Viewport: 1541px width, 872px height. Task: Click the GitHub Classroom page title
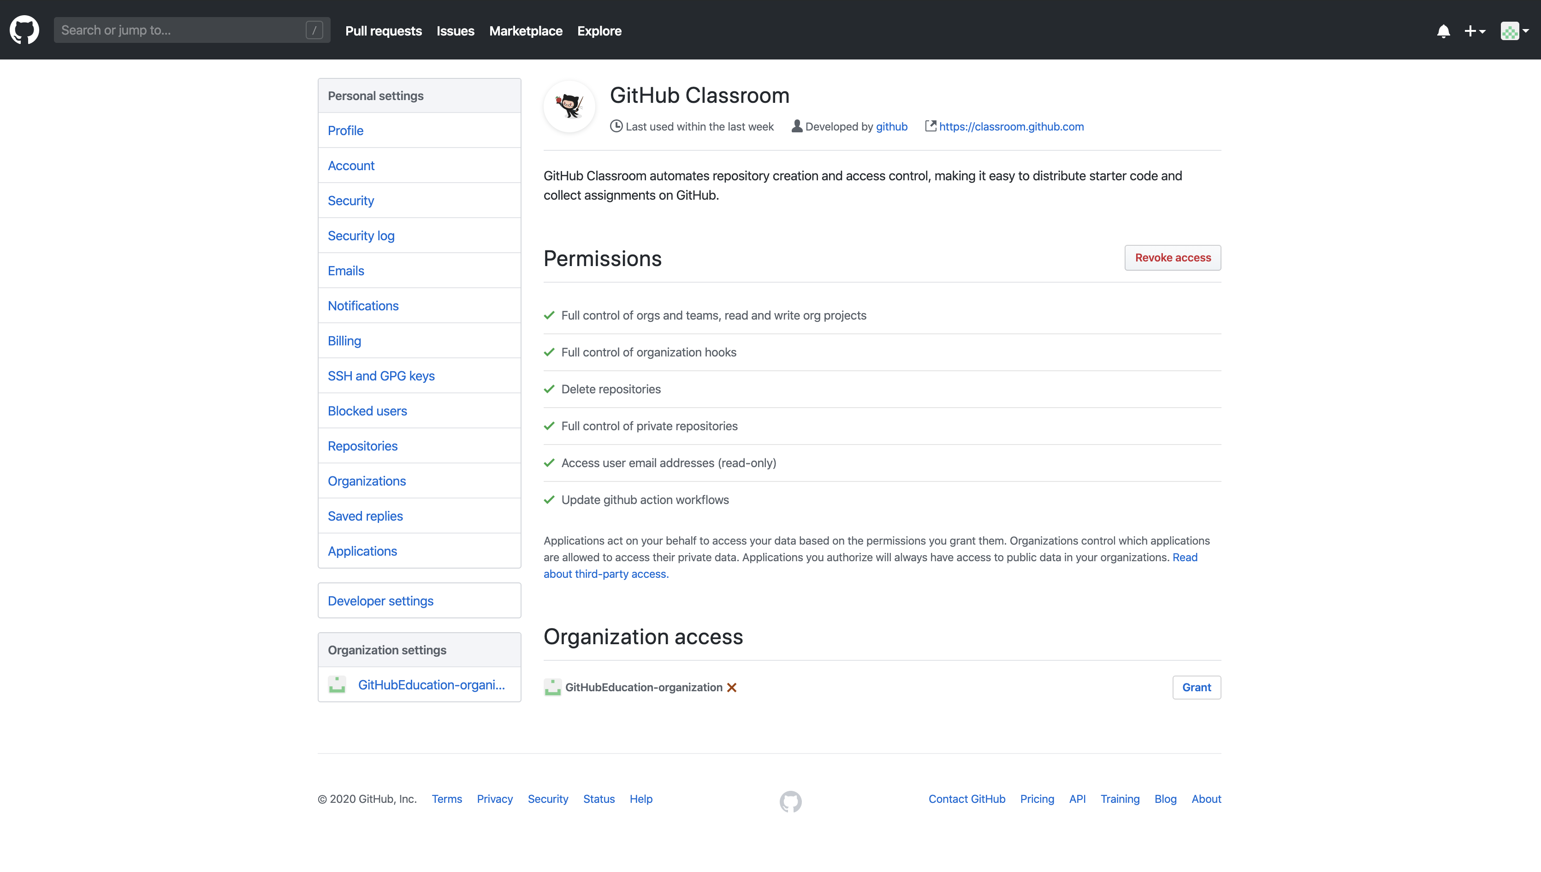coord(699,95)
